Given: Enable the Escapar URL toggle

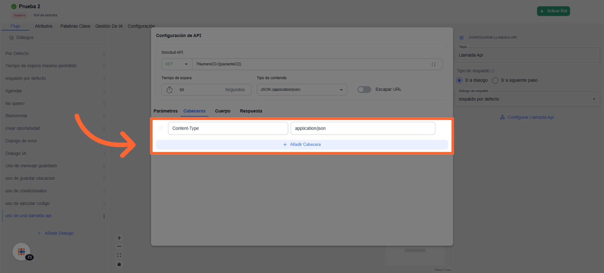Looking at the screenshot, I should click(x=364, y=89).
